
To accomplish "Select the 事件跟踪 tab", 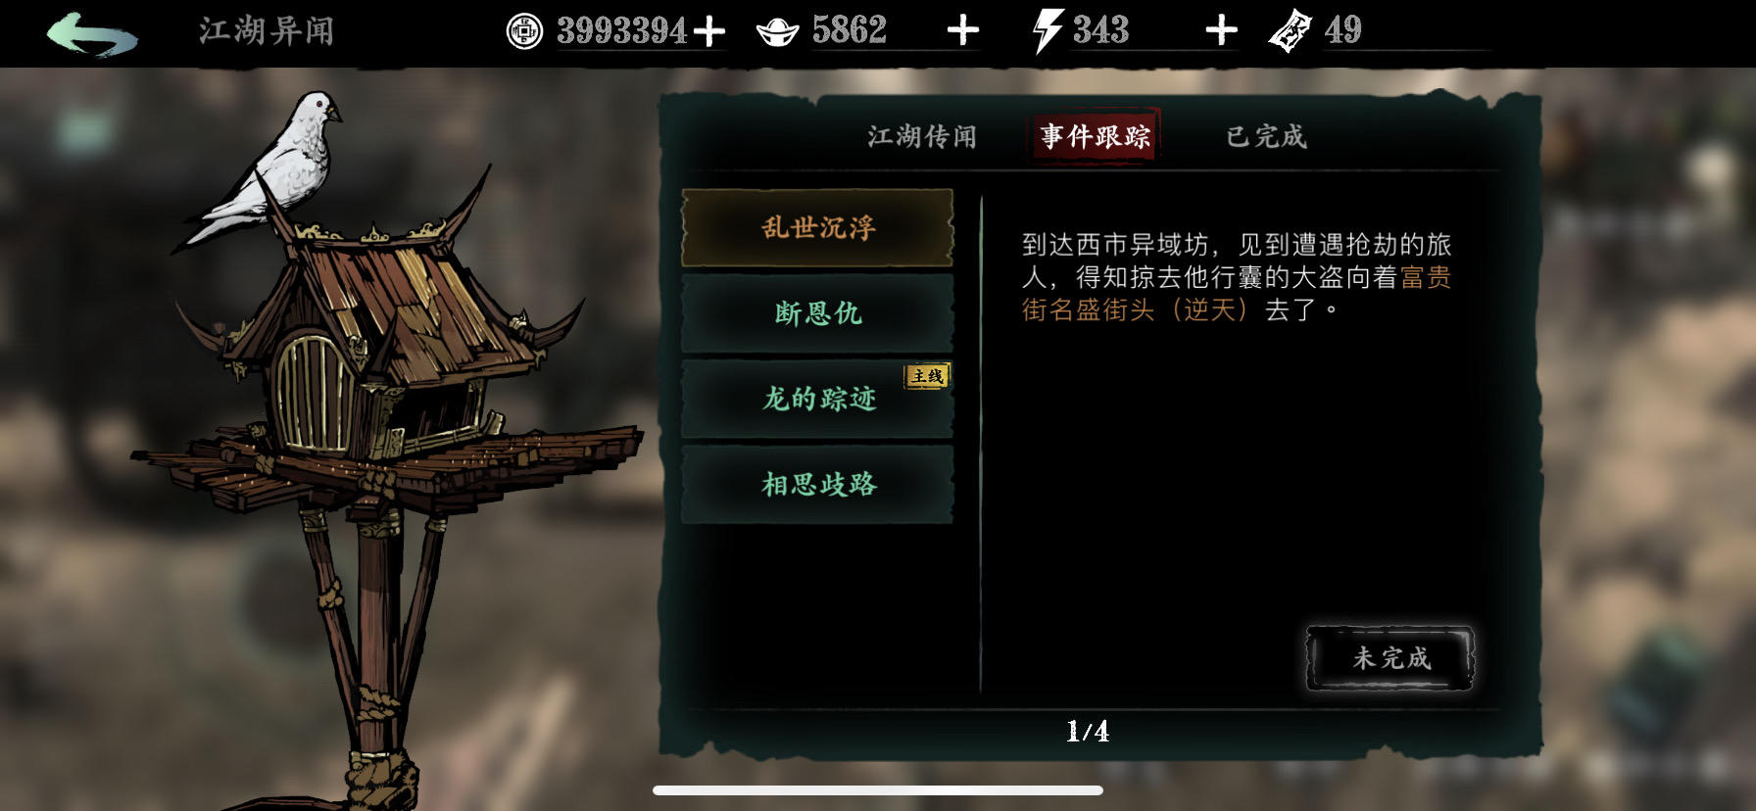I will 1096,135.
